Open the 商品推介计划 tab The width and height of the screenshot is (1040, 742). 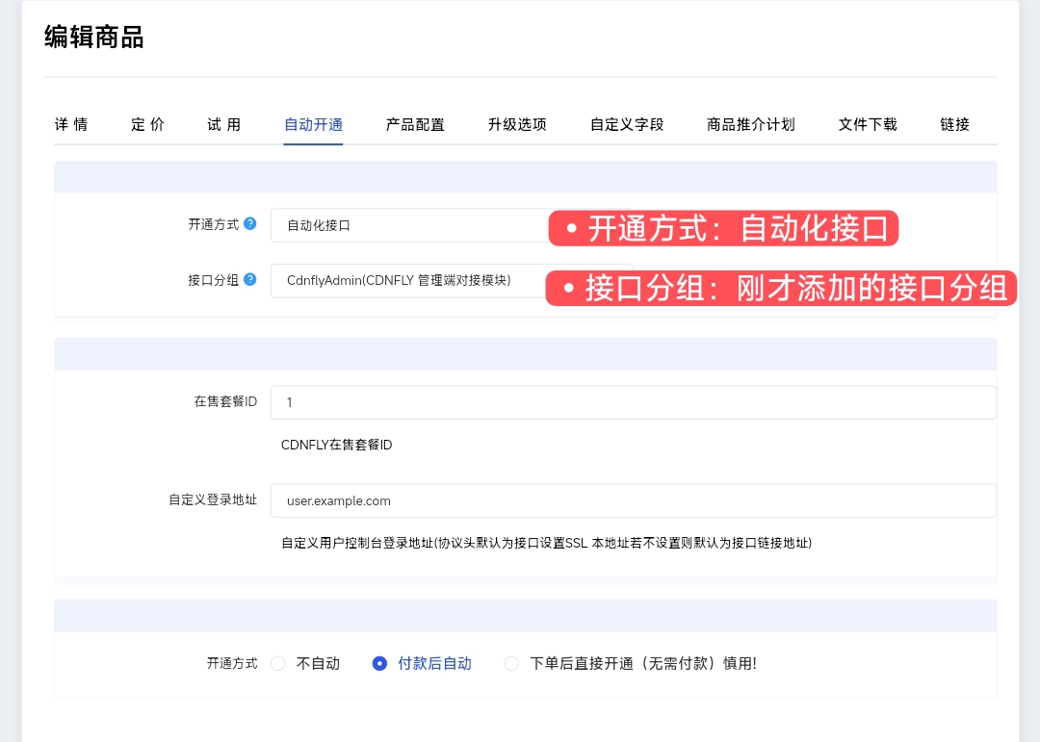[x=751, y=124]
